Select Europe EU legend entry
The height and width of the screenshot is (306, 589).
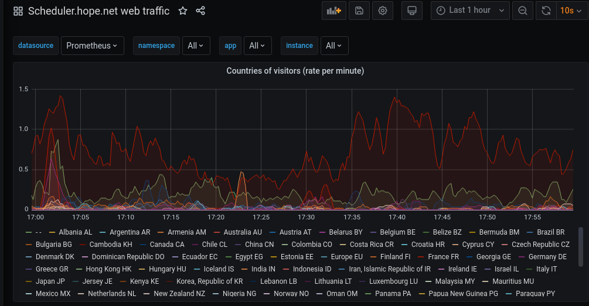pyautogui.click(x=347, y=257)
